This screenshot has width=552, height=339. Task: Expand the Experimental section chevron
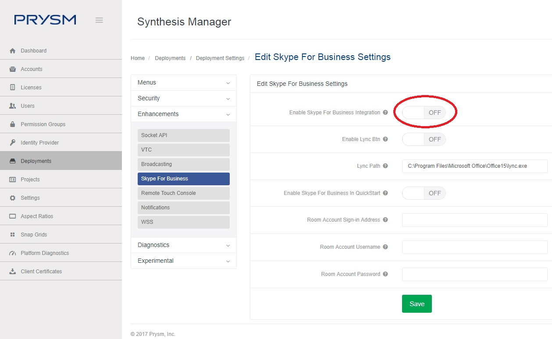coord(228,261)
